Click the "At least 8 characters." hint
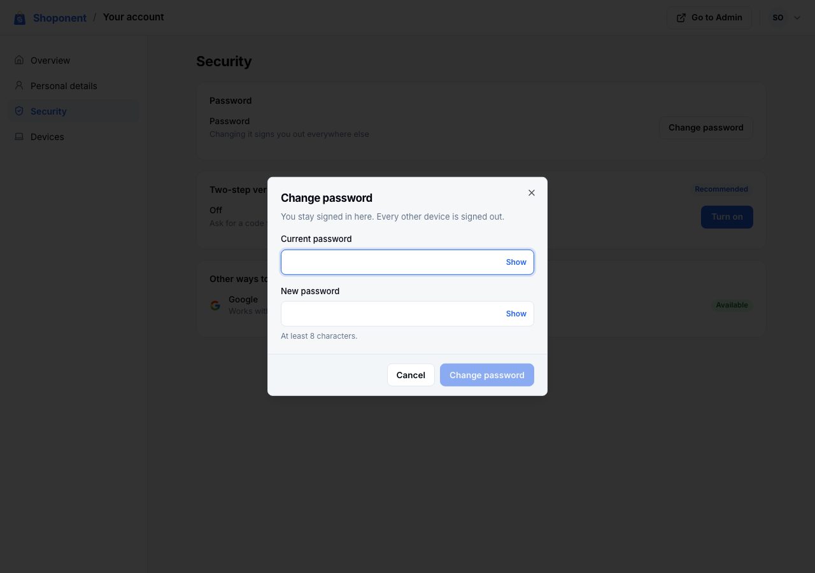Screen dimensions: 815x573 click(x=319, y=336)
